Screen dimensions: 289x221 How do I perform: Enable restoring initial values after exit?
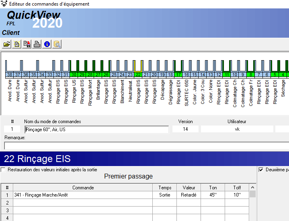click(x=3, y=170)
